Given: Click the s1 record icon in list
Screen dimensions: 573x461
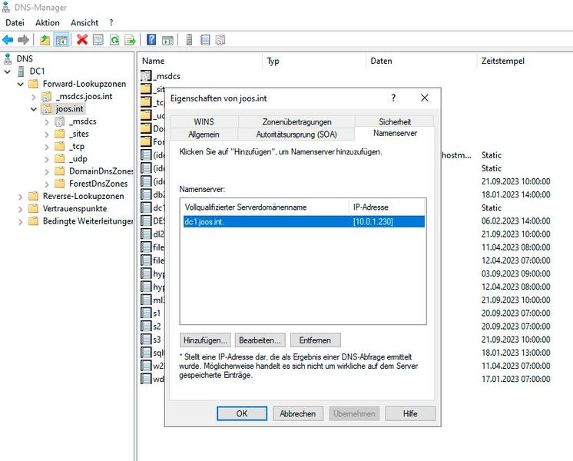Looking at the screenshot, I should (x=146, y=313).
